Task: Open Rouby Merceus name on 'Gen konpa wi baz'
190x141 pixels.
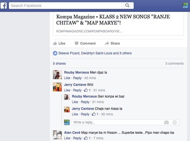Action: tap(84, 96)
